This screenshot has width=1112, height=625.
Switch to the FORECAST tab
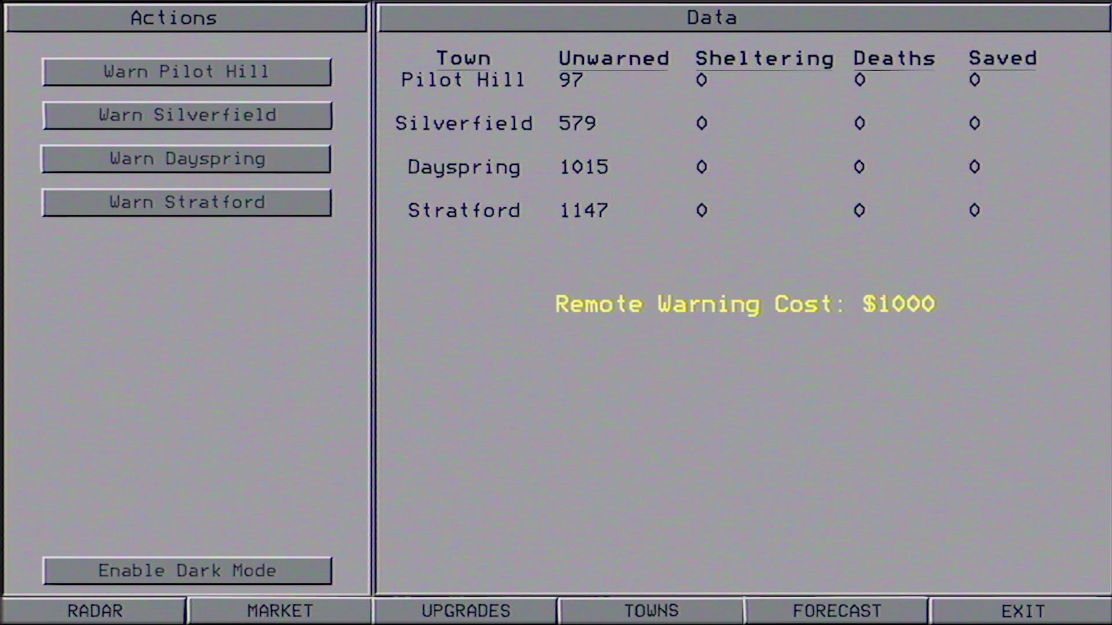[x=836, y=611]
